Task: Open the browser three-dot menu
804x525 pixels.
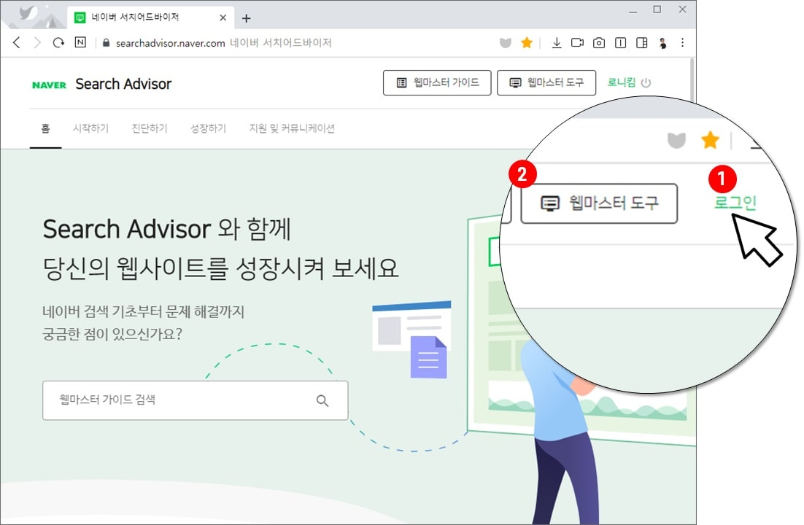Action: click(x=682, y=42)
